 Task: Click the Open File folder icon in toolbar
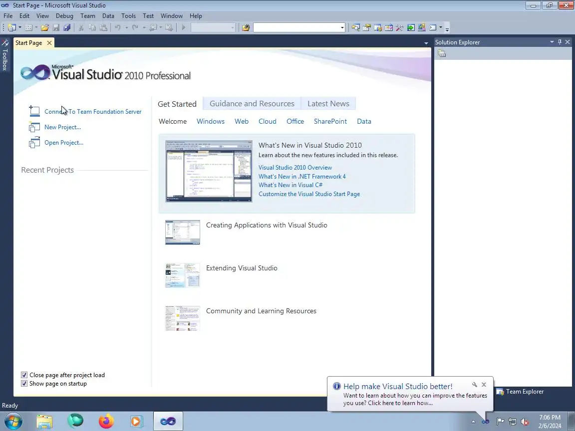pos(45,27)
